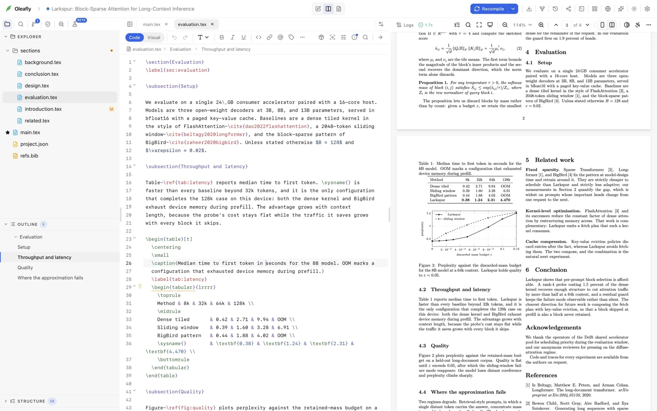Close the evaluation.tex tab
The height and width of the screenshot is (411, 657).
click(x=212, y=24)
